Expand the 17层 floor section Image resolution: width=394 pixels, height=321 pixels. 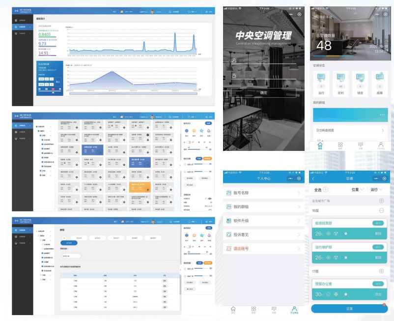pos(381,271)
